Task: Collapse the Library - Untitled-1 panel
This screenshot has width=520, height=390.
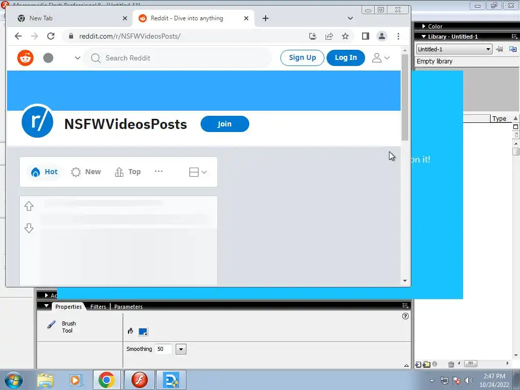Action: click(424, 37)
